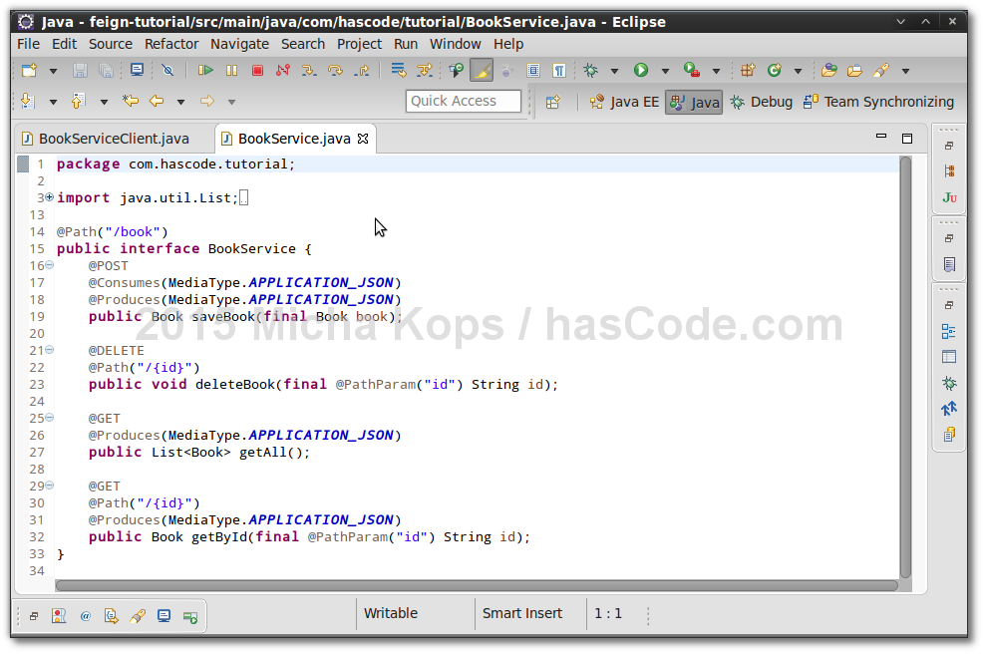This screenshot has height=654, width=984.
Task: Open the Run button dropdown arrow
Action: click(x=665, y=71)
